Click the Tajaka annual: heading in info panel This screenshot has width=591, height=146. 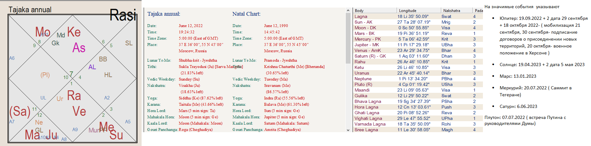[x=164, y=14]
